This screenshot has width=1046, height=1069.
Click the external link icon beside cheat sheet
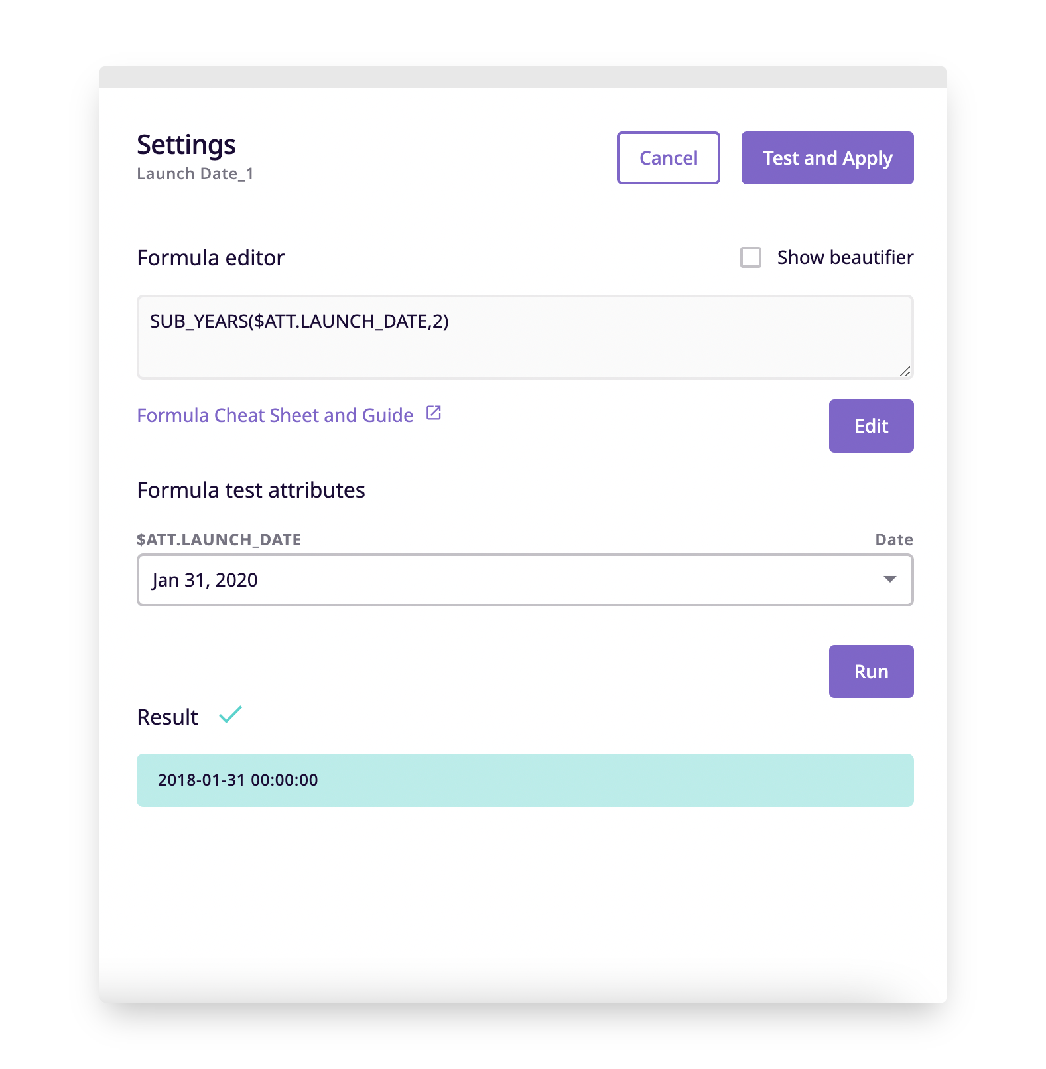coord(434,413)
